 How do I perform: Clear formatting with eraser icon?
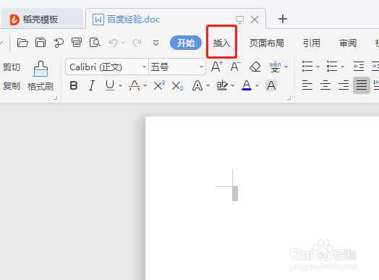click(255, 67)
